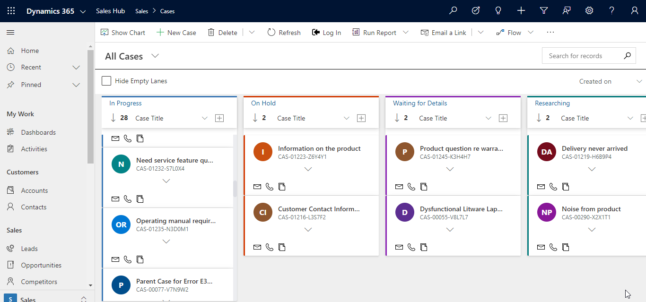The height and width of the screenshot is (302, 646).
Task: Open the app launcher waffle icon
Action: (11, 11)
